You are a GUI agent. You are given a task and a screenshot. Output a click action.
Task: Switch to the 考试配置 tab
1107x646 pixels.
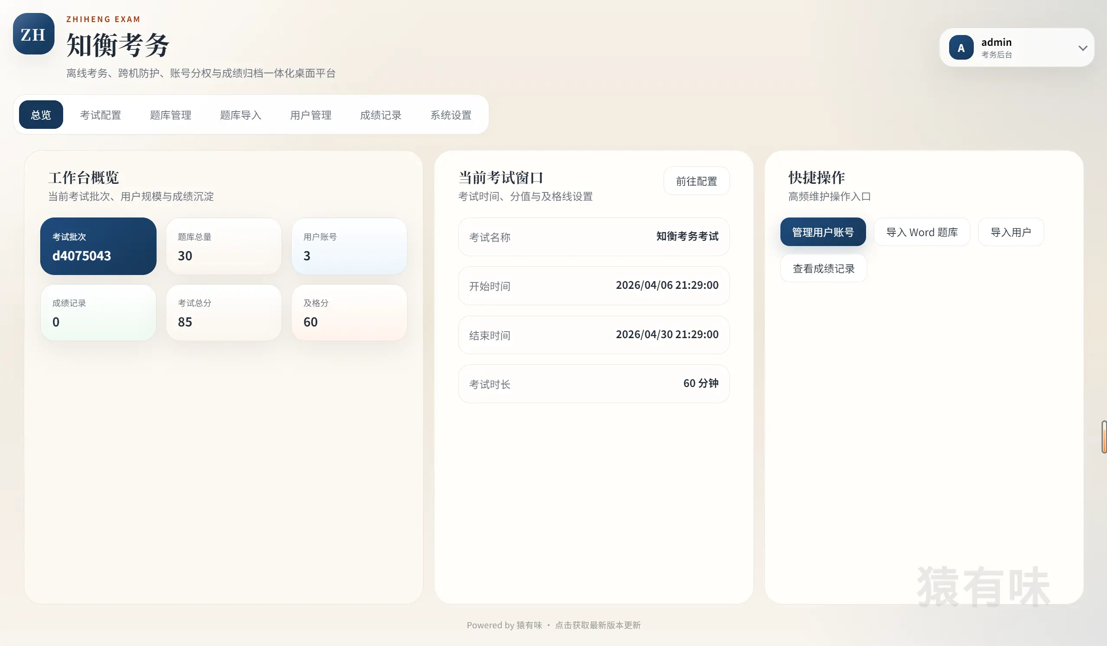[x=101, y=115]
